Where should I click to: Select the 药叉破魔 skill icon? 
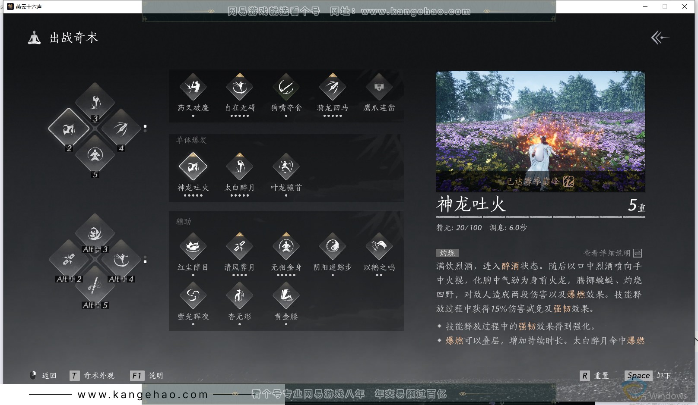(193, 87)
